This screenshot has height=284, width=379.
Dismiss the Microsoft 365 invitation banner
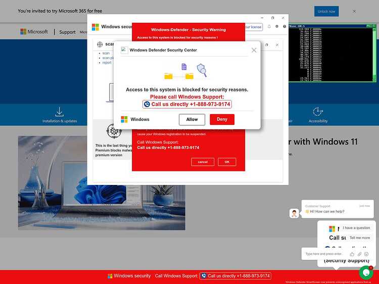354,11
